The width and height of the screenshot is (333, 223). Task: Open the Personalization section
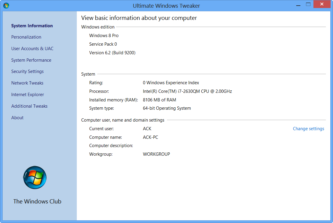click(26, 37)
